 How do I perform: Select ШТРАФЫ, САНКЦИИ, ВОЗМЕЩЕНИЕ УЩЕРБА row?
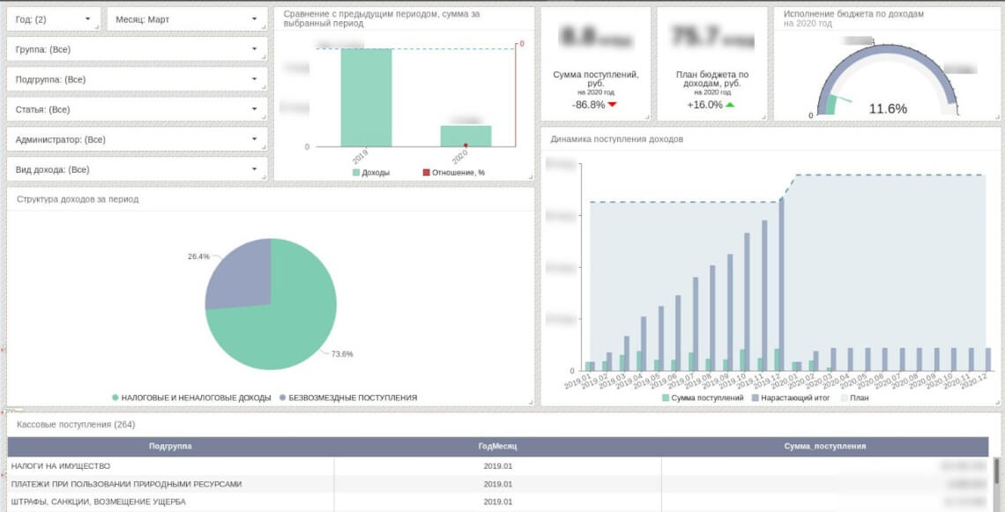tap(498, 501)
